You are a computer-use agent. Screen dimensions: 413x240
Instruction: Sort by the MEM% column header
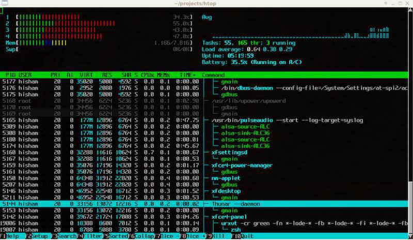pos(164,75)
